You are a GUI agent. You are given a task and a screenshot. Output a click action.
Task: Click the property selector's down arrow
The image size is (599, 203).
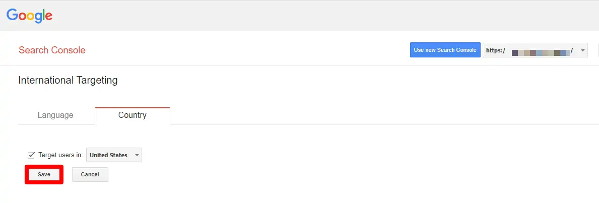coord(583,50)
